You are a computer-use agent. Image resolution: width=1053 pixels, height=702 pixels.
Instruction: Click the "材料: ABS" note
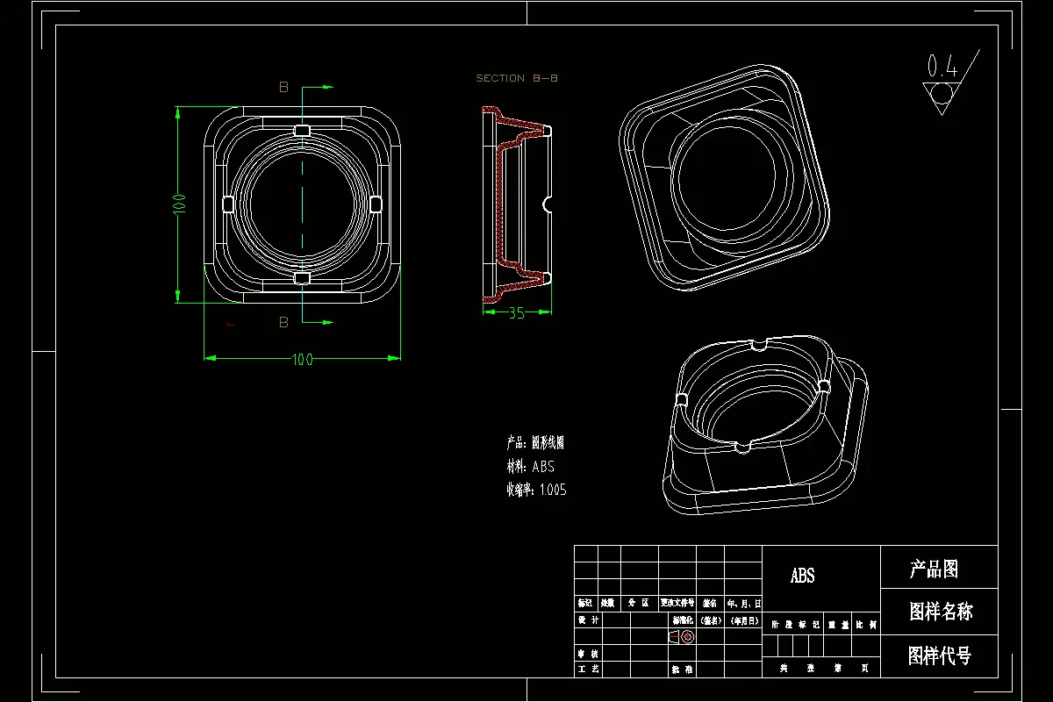click(531, 467)
